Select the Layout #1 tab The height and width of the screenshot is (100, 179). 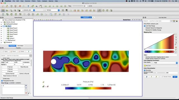click(86, 17)
